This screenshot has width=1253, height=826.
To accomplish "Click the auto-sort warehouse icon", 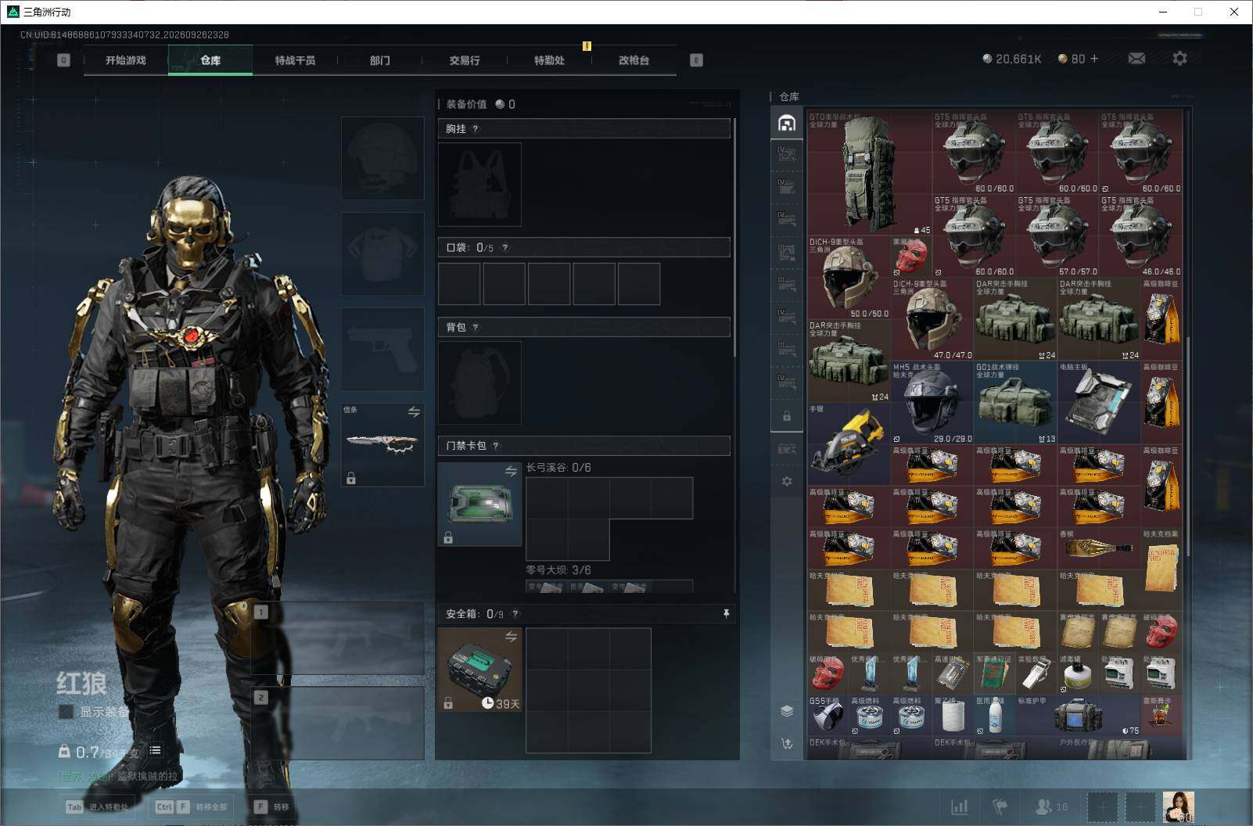I will pos(787,743).
